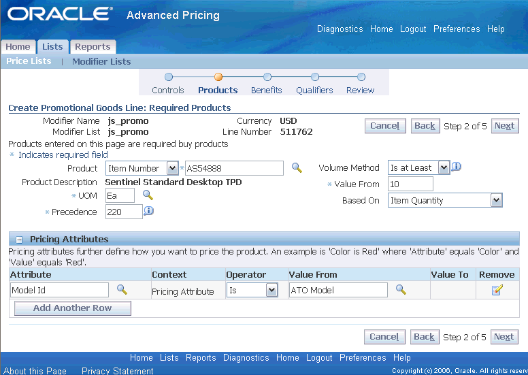This screenshot has height=375, width=528.
Task: Switch to the Home tab
Action: (18, 47)
